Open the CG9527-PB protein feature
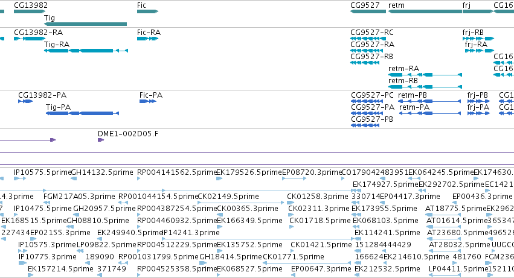Screen dimensions: 514x278 pos(365,125)
